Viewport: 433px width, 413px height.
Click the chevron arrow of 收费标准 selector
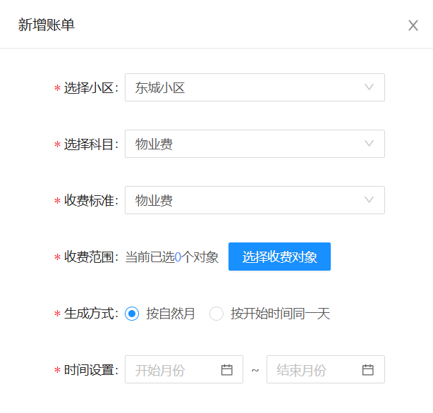[x=369, y=200]
